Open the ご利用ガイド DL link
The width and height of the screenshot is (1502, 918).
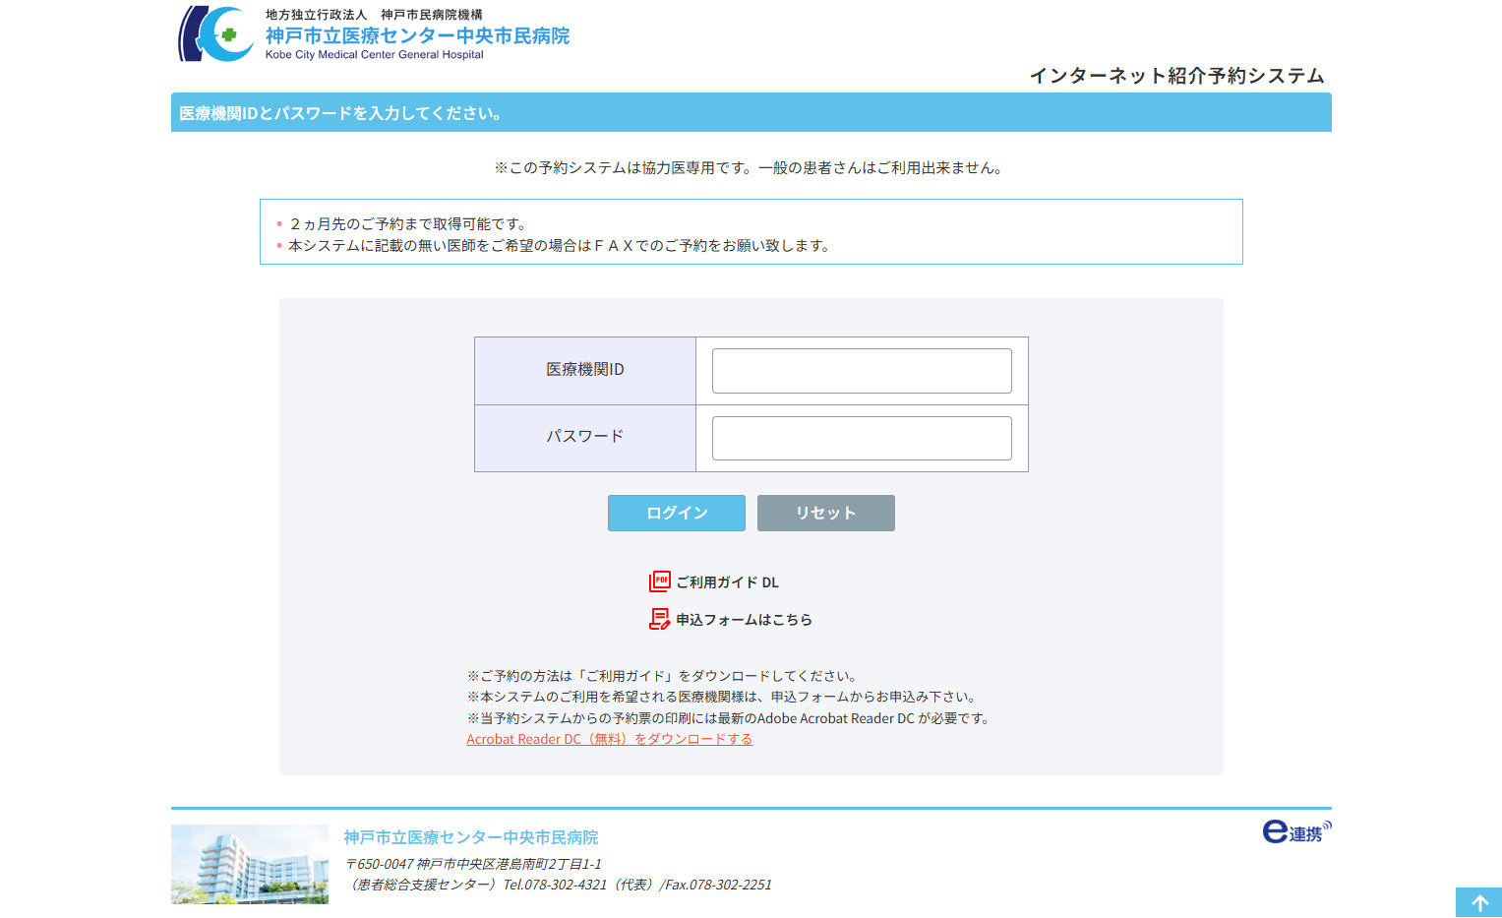tap(727, 582)
